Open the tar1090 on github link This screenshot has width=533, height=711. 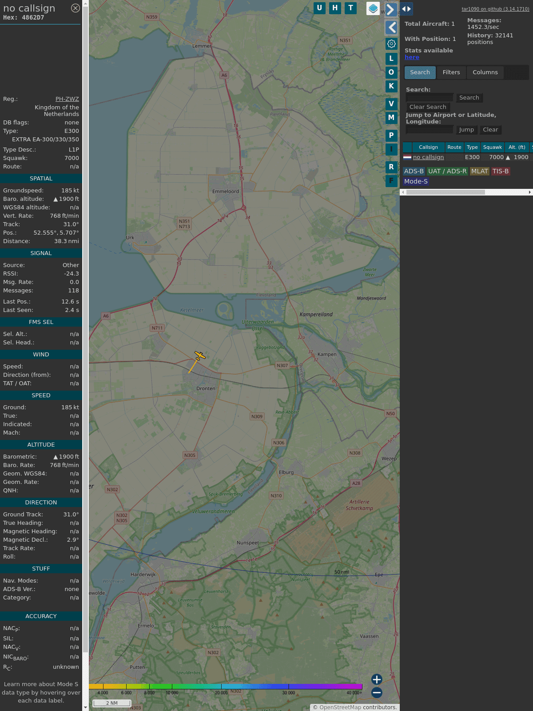pyautogui.click(x=495, y=9)
